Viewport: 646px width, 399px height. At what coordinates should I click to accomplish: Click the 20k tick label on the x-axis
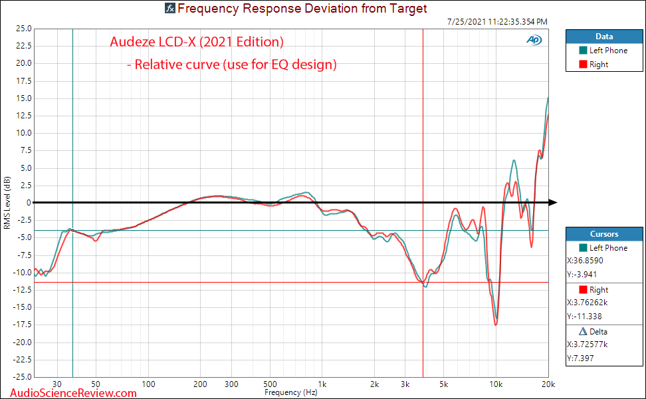[548, 384]
